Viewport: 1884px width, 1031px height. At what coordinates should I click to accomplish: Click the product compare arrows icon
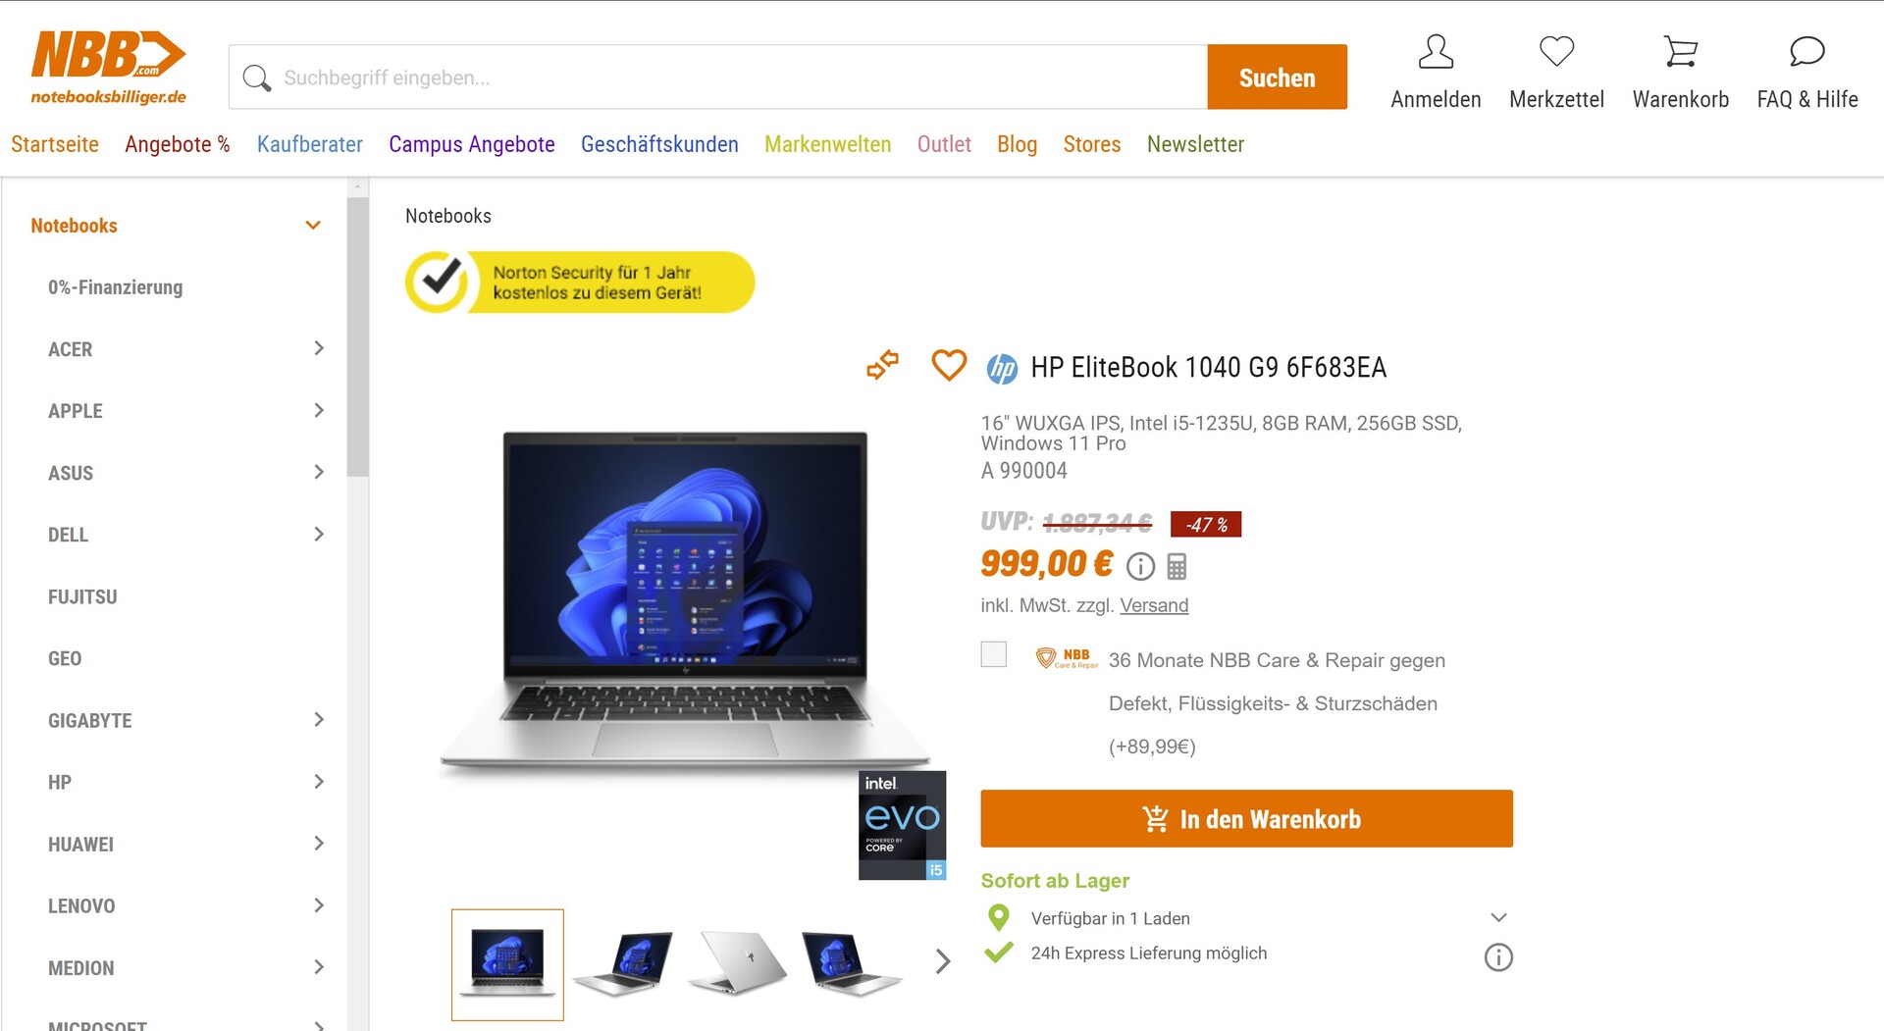pos(882,366)
